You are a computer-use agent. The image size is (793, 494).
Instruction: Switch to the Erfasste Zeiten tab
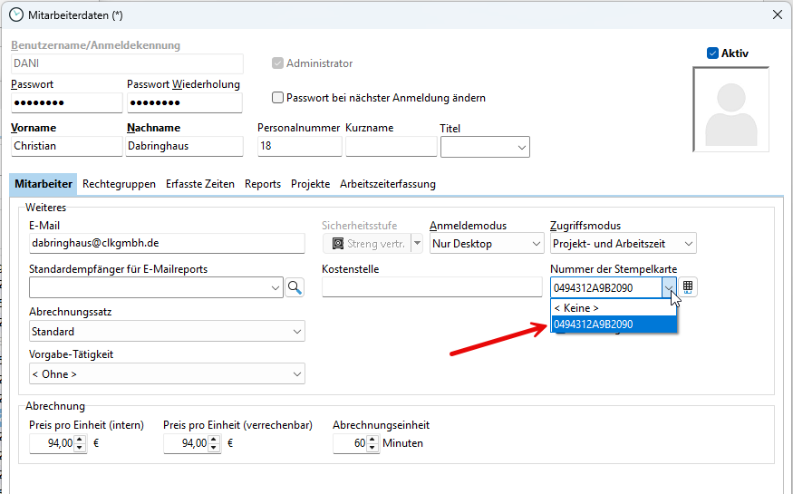(199, 184)
